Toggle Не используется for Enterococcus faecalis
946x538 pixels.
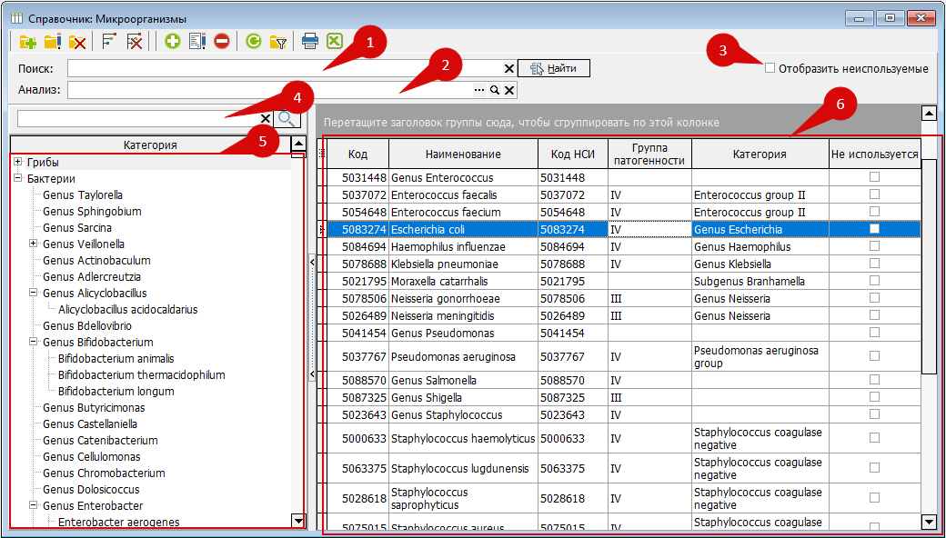pos(874,194)
